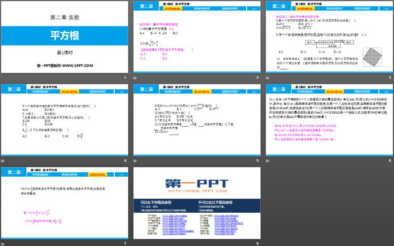Select slide 4 thumbnail with questions 6-8

coord(65,120)
